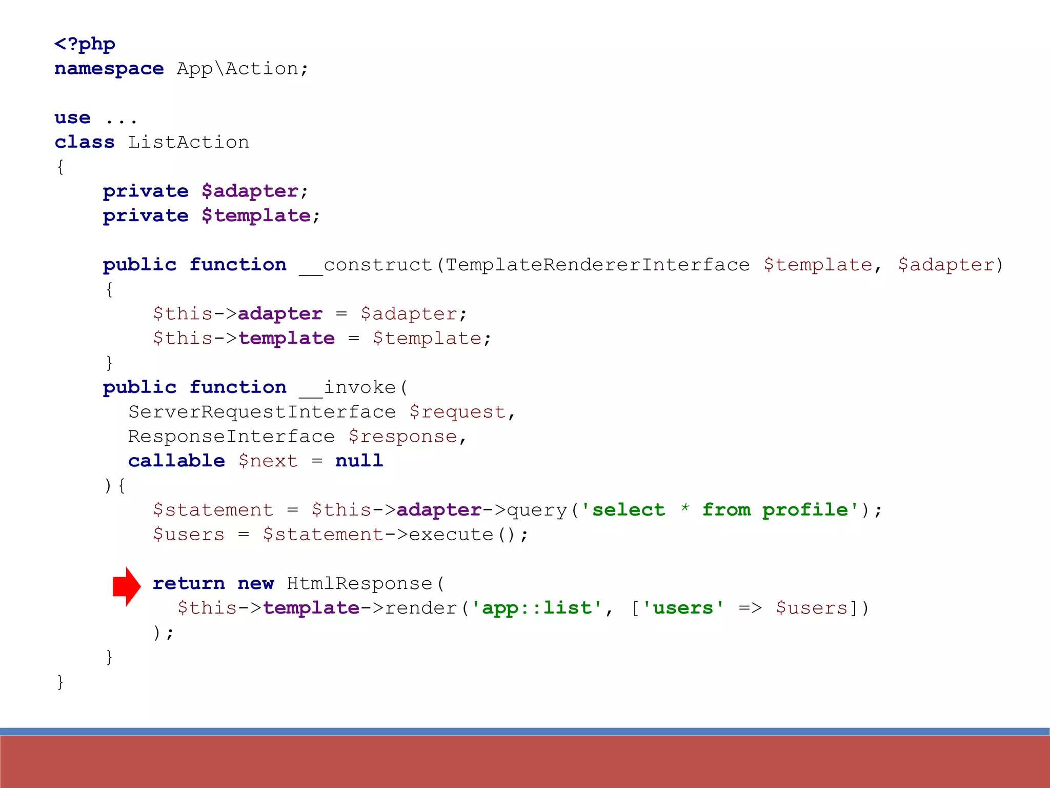Select the 'ResponseInterface' type hint

pos(231,436)
